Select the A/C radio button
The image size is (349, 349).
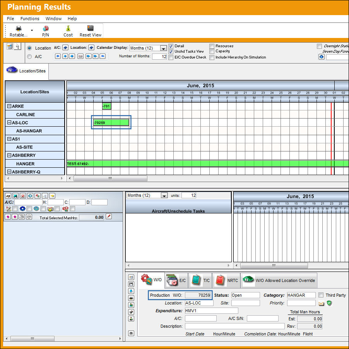pos(29,57)
